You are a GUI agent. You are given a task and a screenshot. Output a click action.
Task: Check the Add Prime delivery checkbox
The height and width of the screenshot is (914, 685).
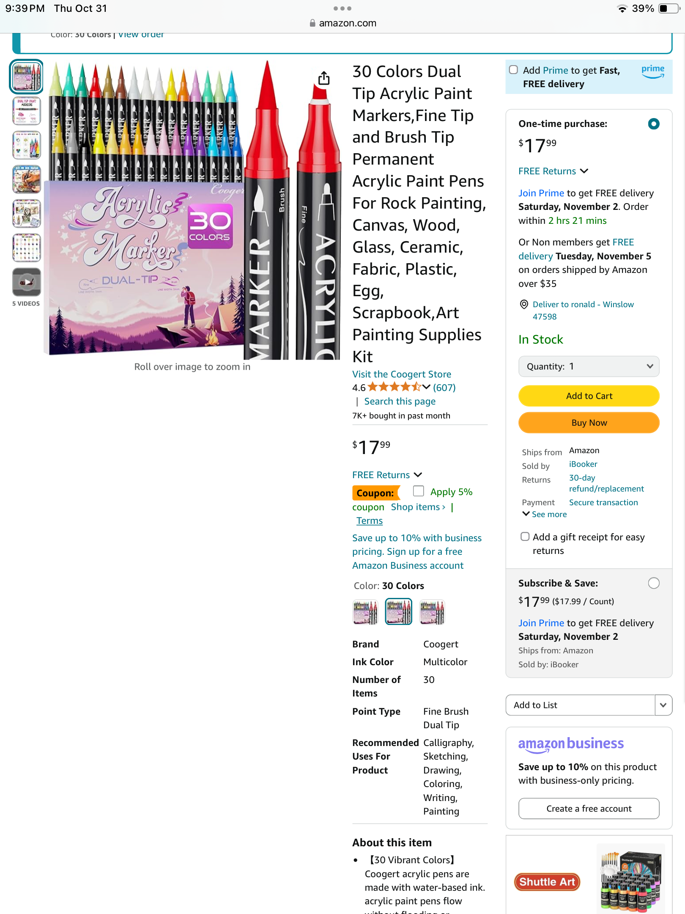(513, 70)
